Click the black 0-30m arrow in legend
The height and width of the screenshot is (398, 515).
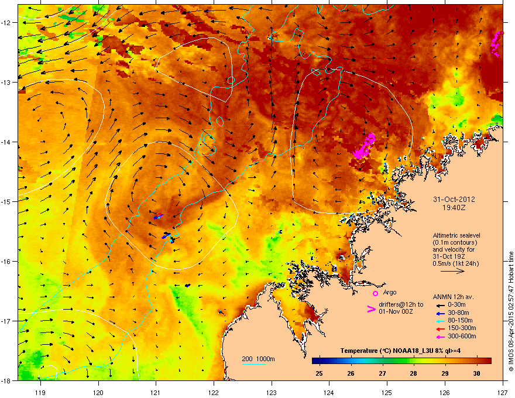point(441,306)
